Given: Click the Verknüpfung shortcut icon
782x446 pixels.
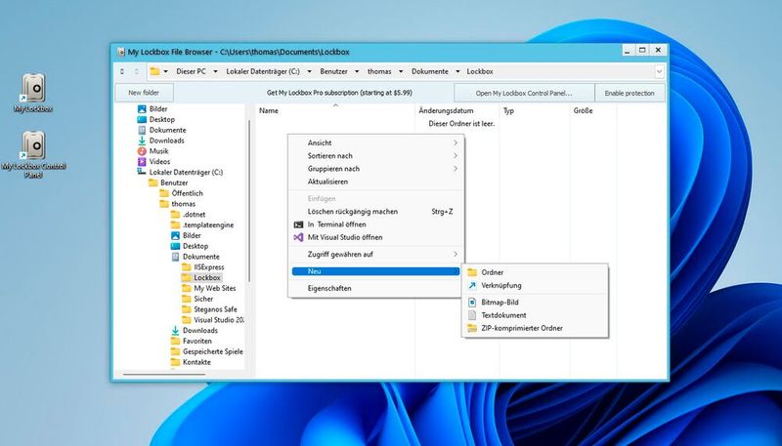Looking at the screenshot, I should coord(471,286).
